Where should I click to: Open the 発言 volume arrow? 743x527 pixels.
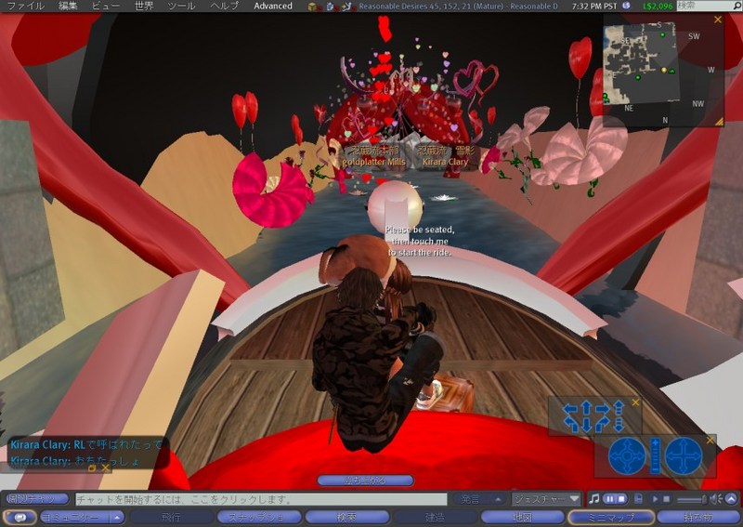[498, 499]
